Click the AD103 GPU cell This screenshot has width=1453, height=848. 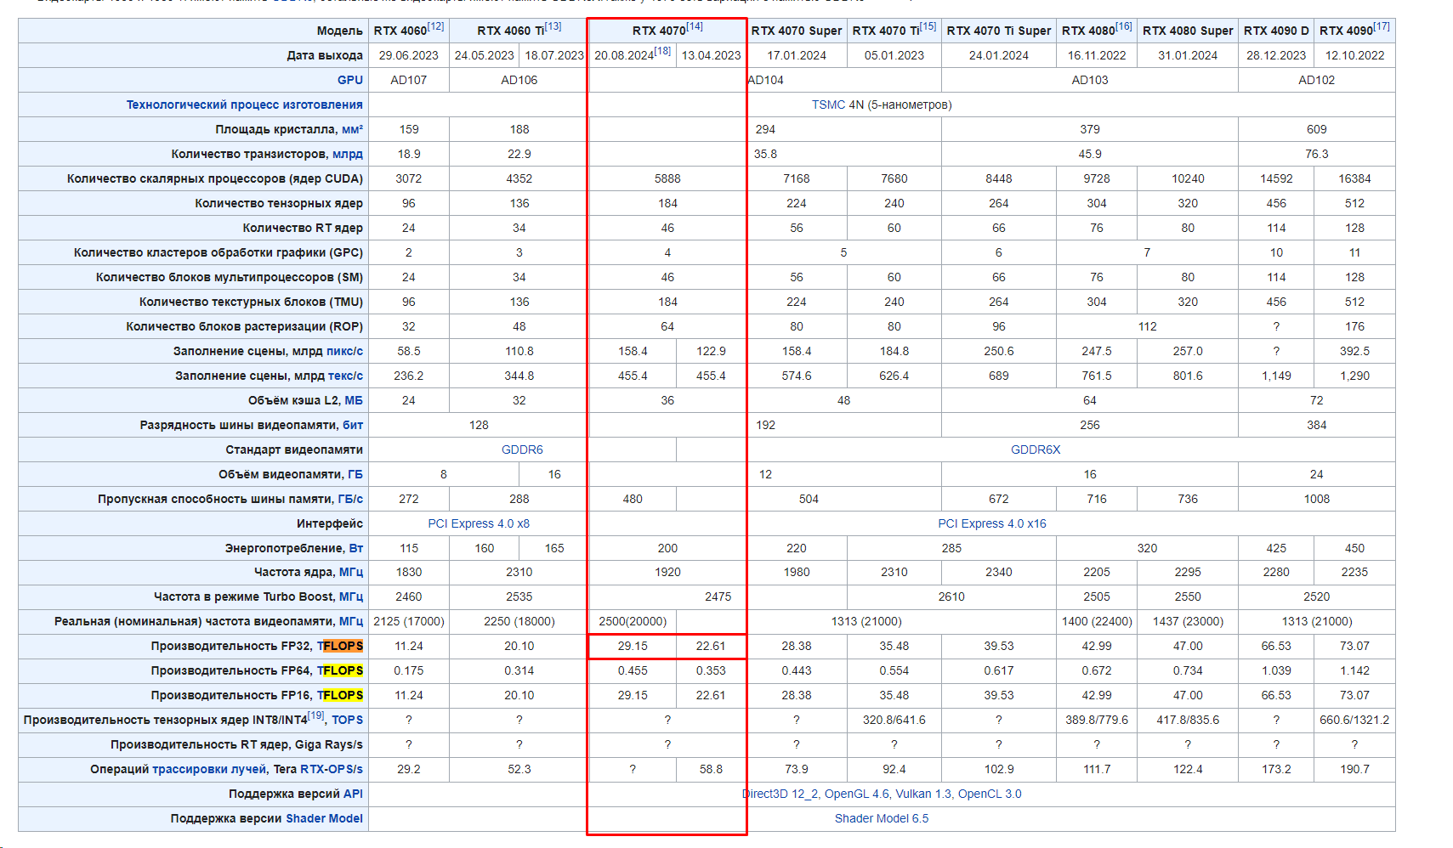[1090, 80]
